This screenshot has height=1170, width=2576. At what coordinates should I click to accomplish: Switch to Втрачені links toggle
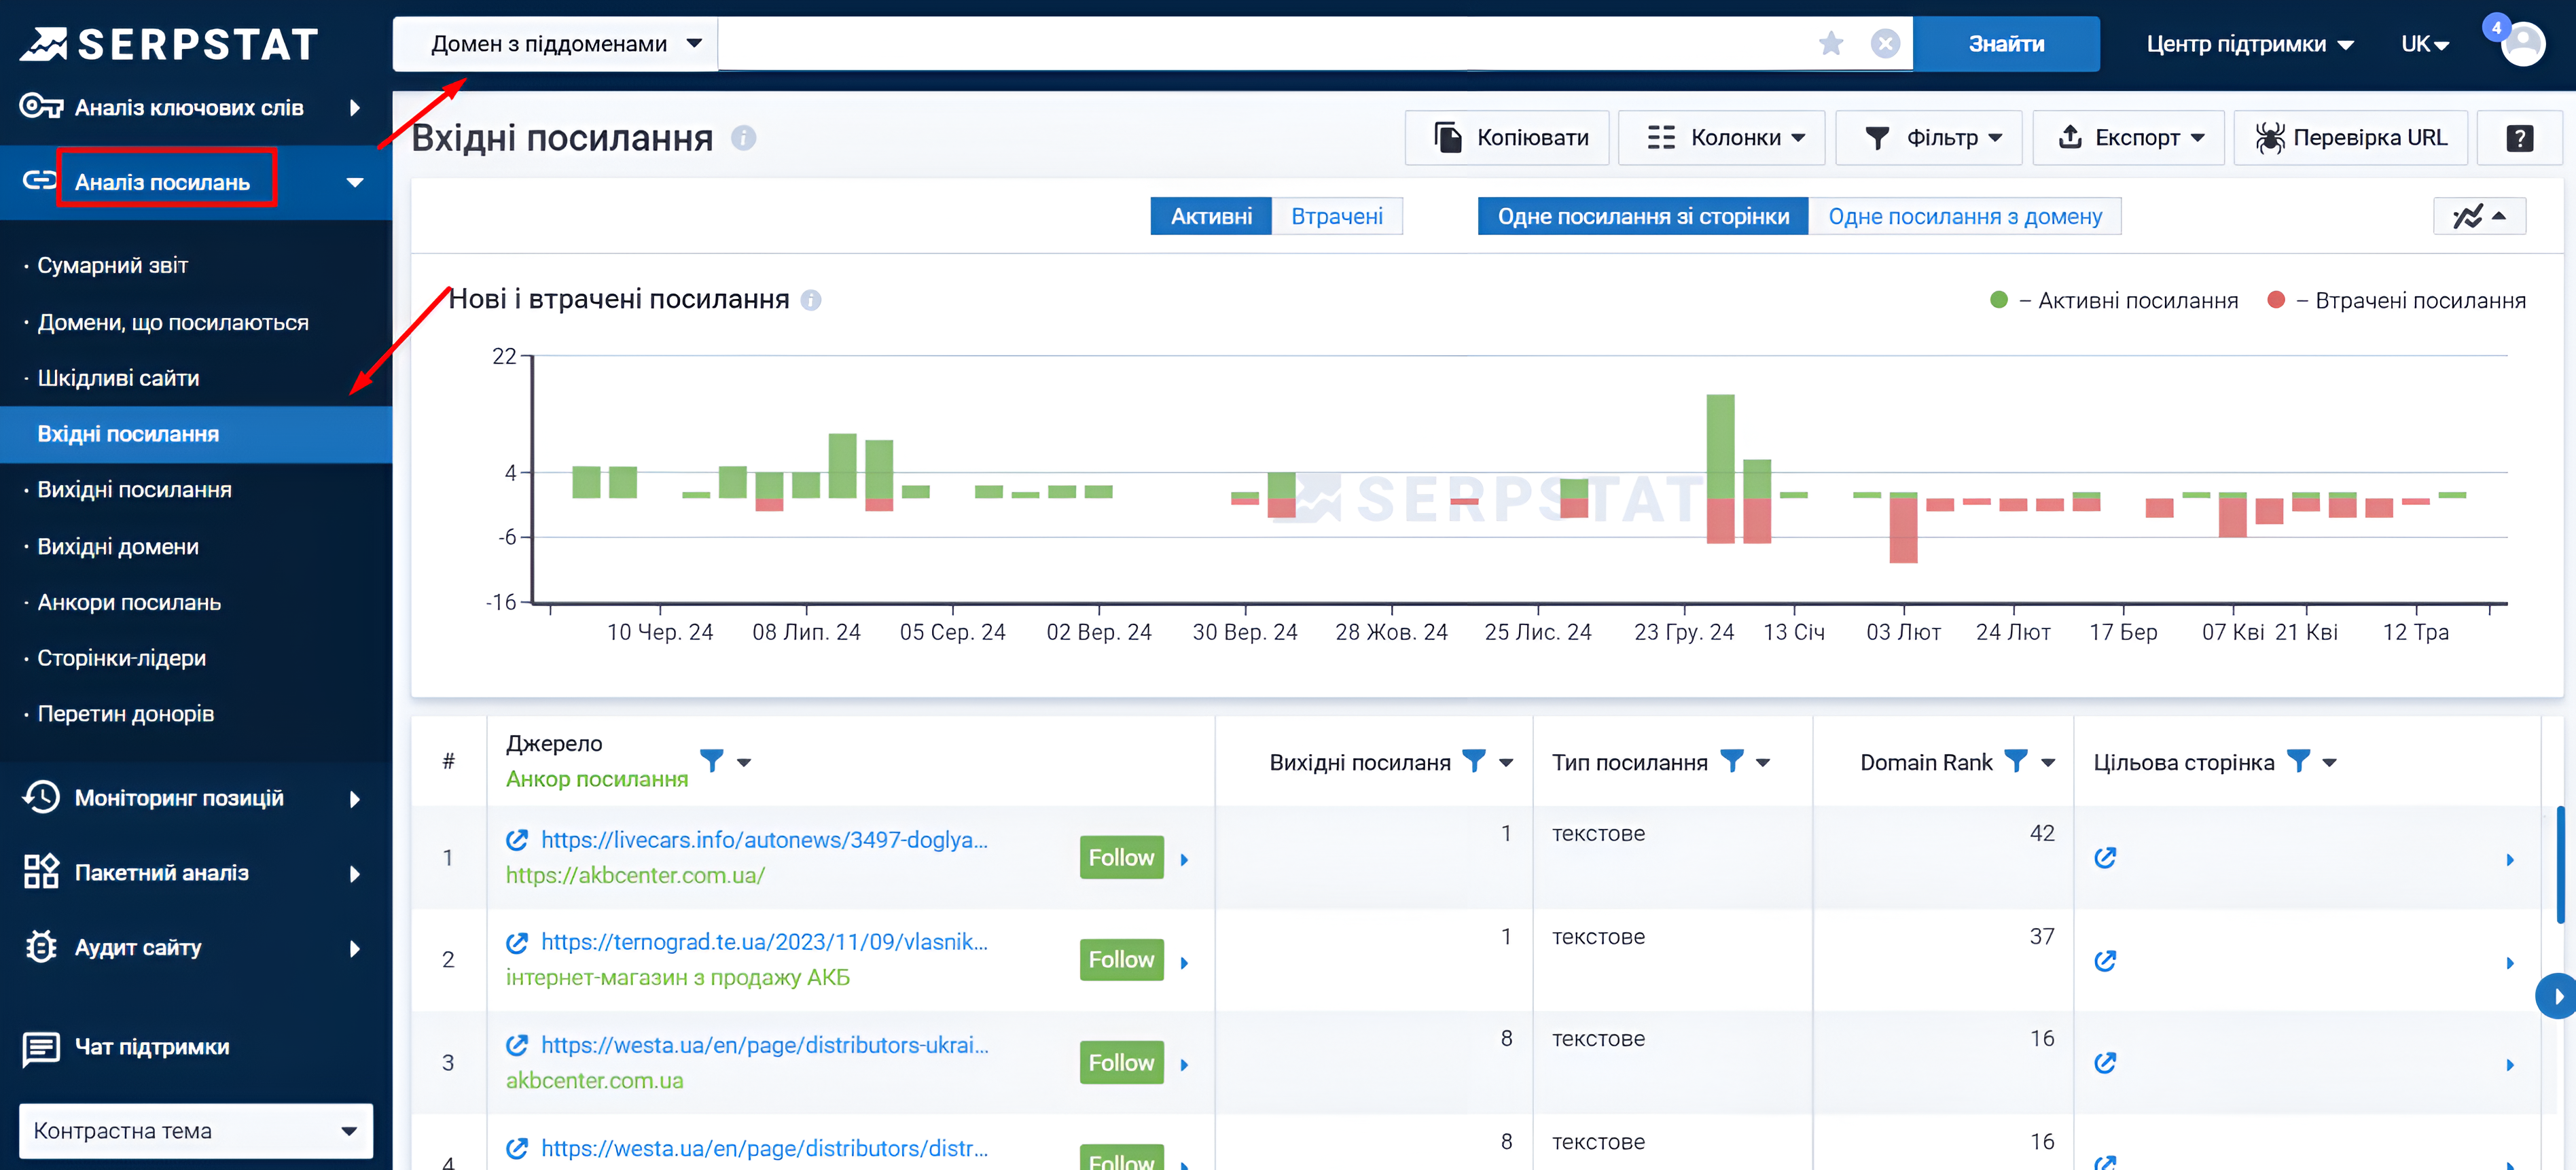pos(1336,216)
